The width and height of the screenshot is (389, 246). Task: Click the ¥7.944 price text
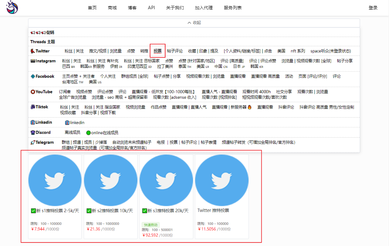pos(38,229)
